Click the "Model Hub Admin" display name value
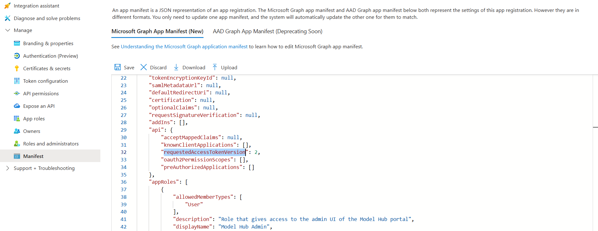This screenshot has width=598, height=231. pos(244,227)
